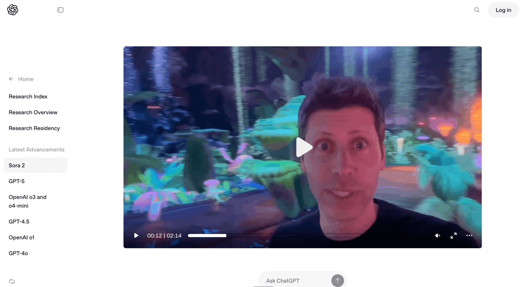The image size is (526, 287).
Task: Click the OpenAI logo
Action: point(12,10)
